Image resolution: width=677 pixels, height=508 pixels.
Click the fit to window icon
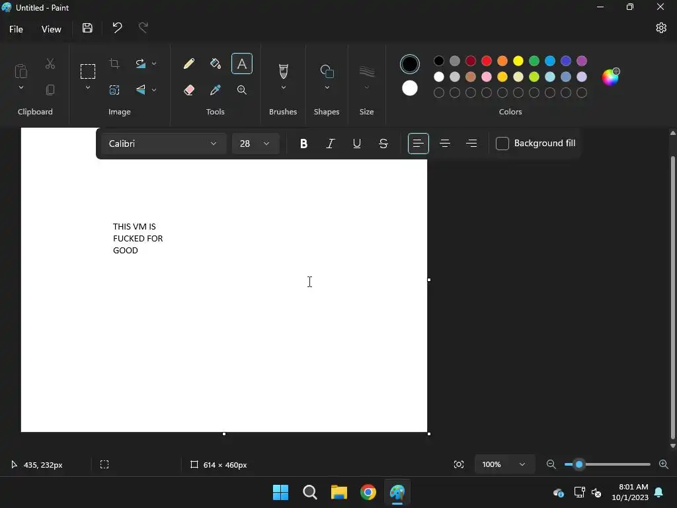(459, 464)
